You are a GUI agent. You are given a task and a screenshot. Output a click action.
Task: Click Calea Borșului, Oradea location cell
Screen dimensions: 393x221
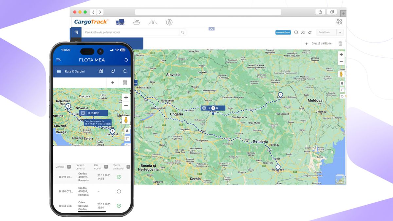pyautogui.click(x=84, y=206)
